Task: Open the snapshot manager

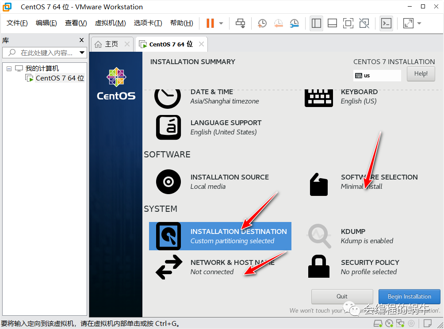Action: [x=295, y=23]
